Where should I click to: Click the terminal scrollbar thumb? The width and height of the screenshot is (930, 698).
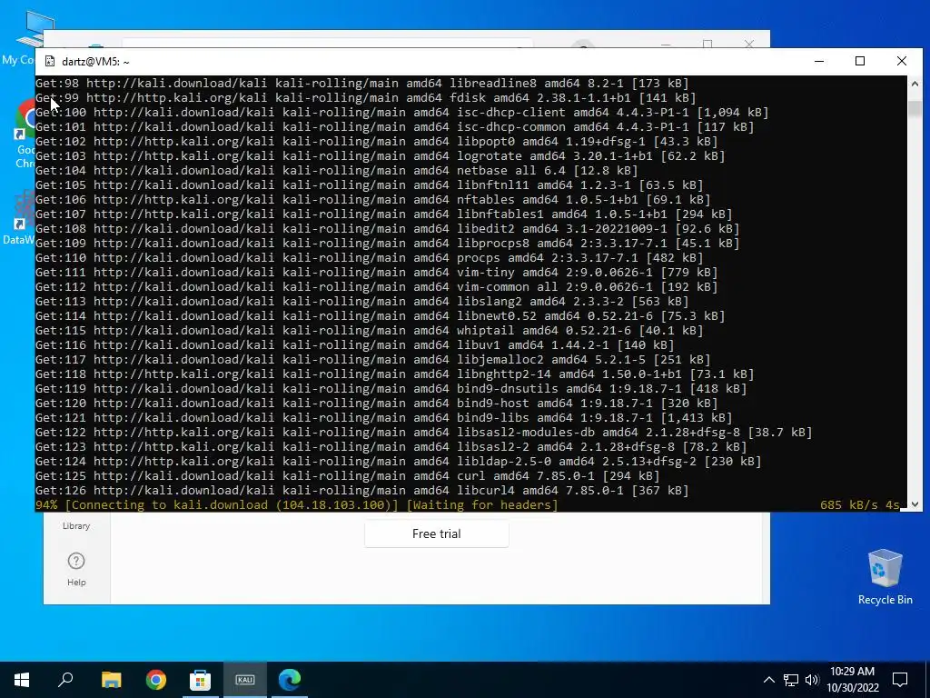point(915,109)
